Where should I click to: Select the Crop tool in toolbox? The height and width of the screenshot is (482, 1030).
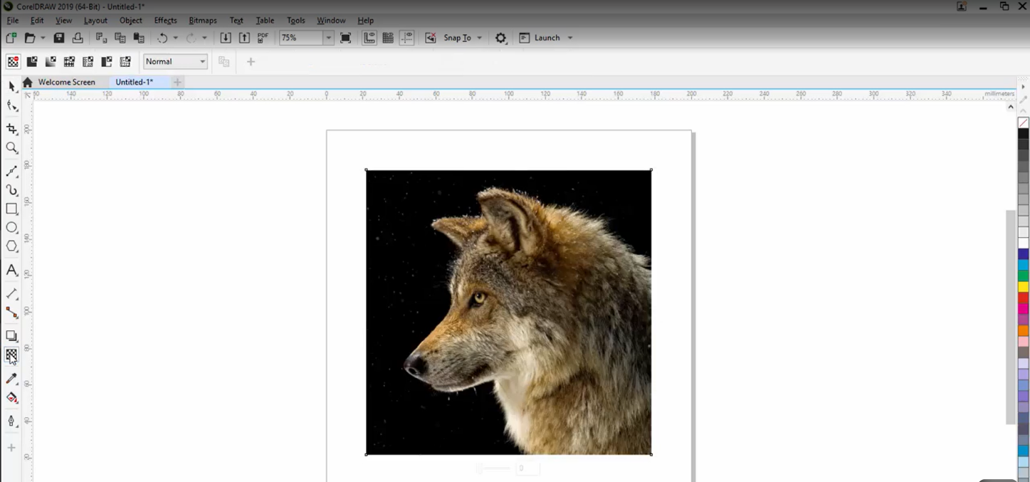click(12, 129)
